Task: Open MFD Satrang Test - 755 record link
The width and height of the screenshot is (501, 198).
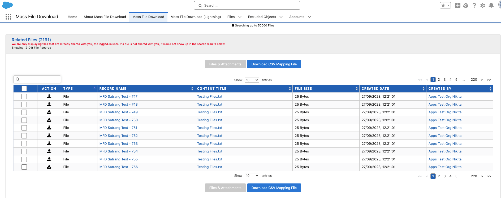Action: (119, 159)
